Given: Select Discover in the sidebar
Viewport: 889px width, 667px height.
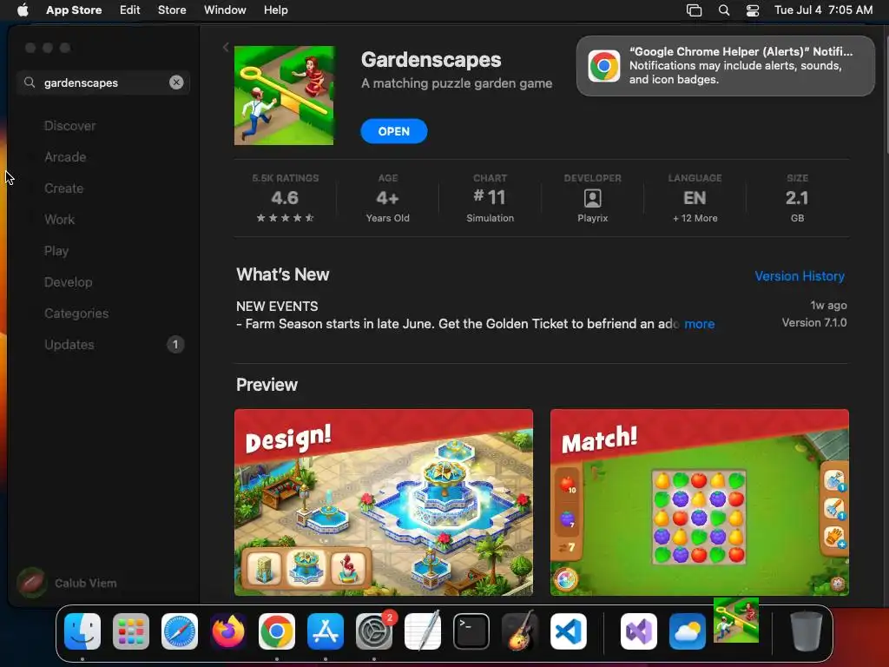Looking at the screenshot, I should [69, 126].
